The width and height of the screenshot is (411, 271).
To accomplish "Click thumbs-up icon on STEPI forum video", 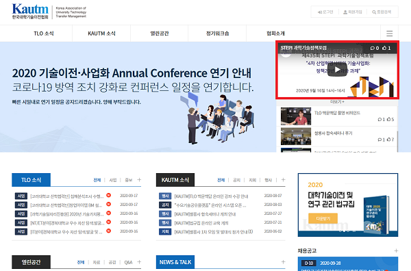I will (x=384, y=48).
